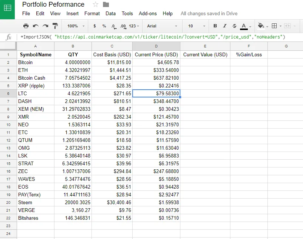The height and width of the screenshot is (239, 303).
Task: Open the Insert menu
Action: pyautogui.click(x=73, y=14)
